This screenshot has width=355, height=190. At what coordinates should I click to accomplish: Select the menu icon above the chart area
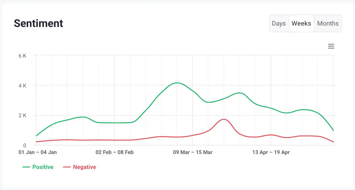pos(331,46)
